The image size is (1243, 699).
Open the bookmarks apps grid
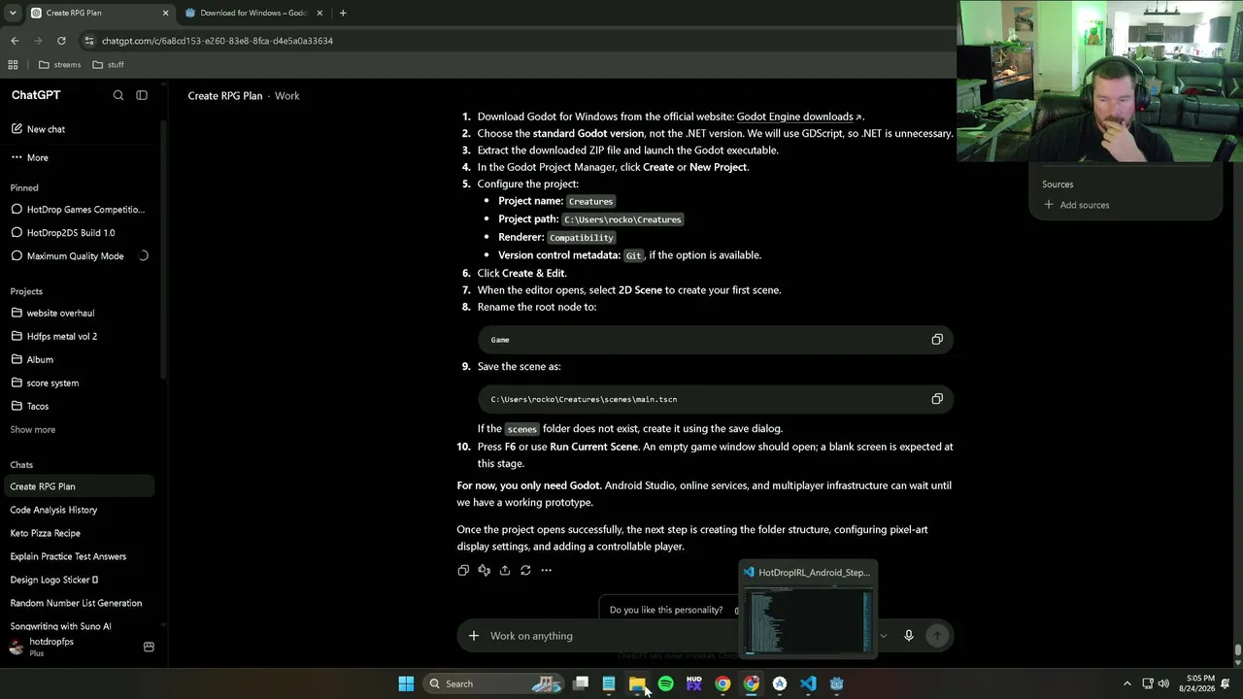pos(13,65)
